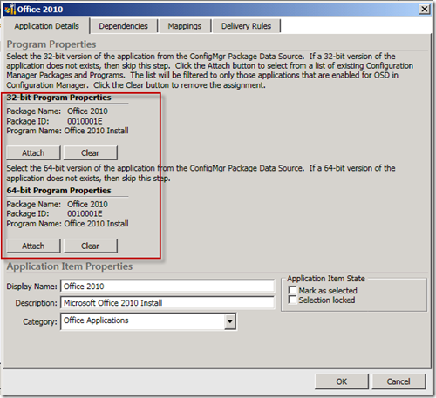Focus the Display Name text field
Screen dimensions: 436x398
click(167, 287)
